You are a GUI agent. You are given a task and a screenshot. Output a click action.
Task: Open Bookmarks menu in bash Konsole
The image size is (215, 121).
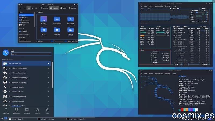click(x=159, y=6)
